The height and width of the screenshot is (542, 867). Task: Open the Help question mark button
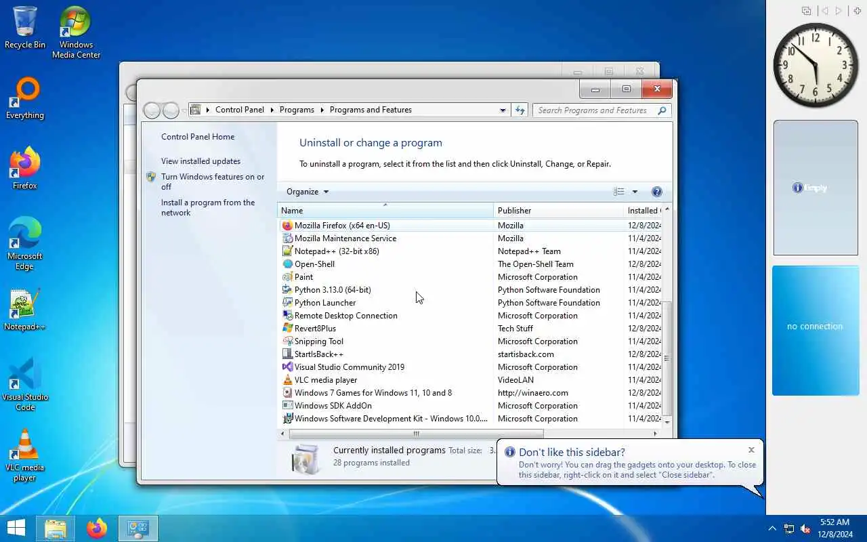pos(656,192)
